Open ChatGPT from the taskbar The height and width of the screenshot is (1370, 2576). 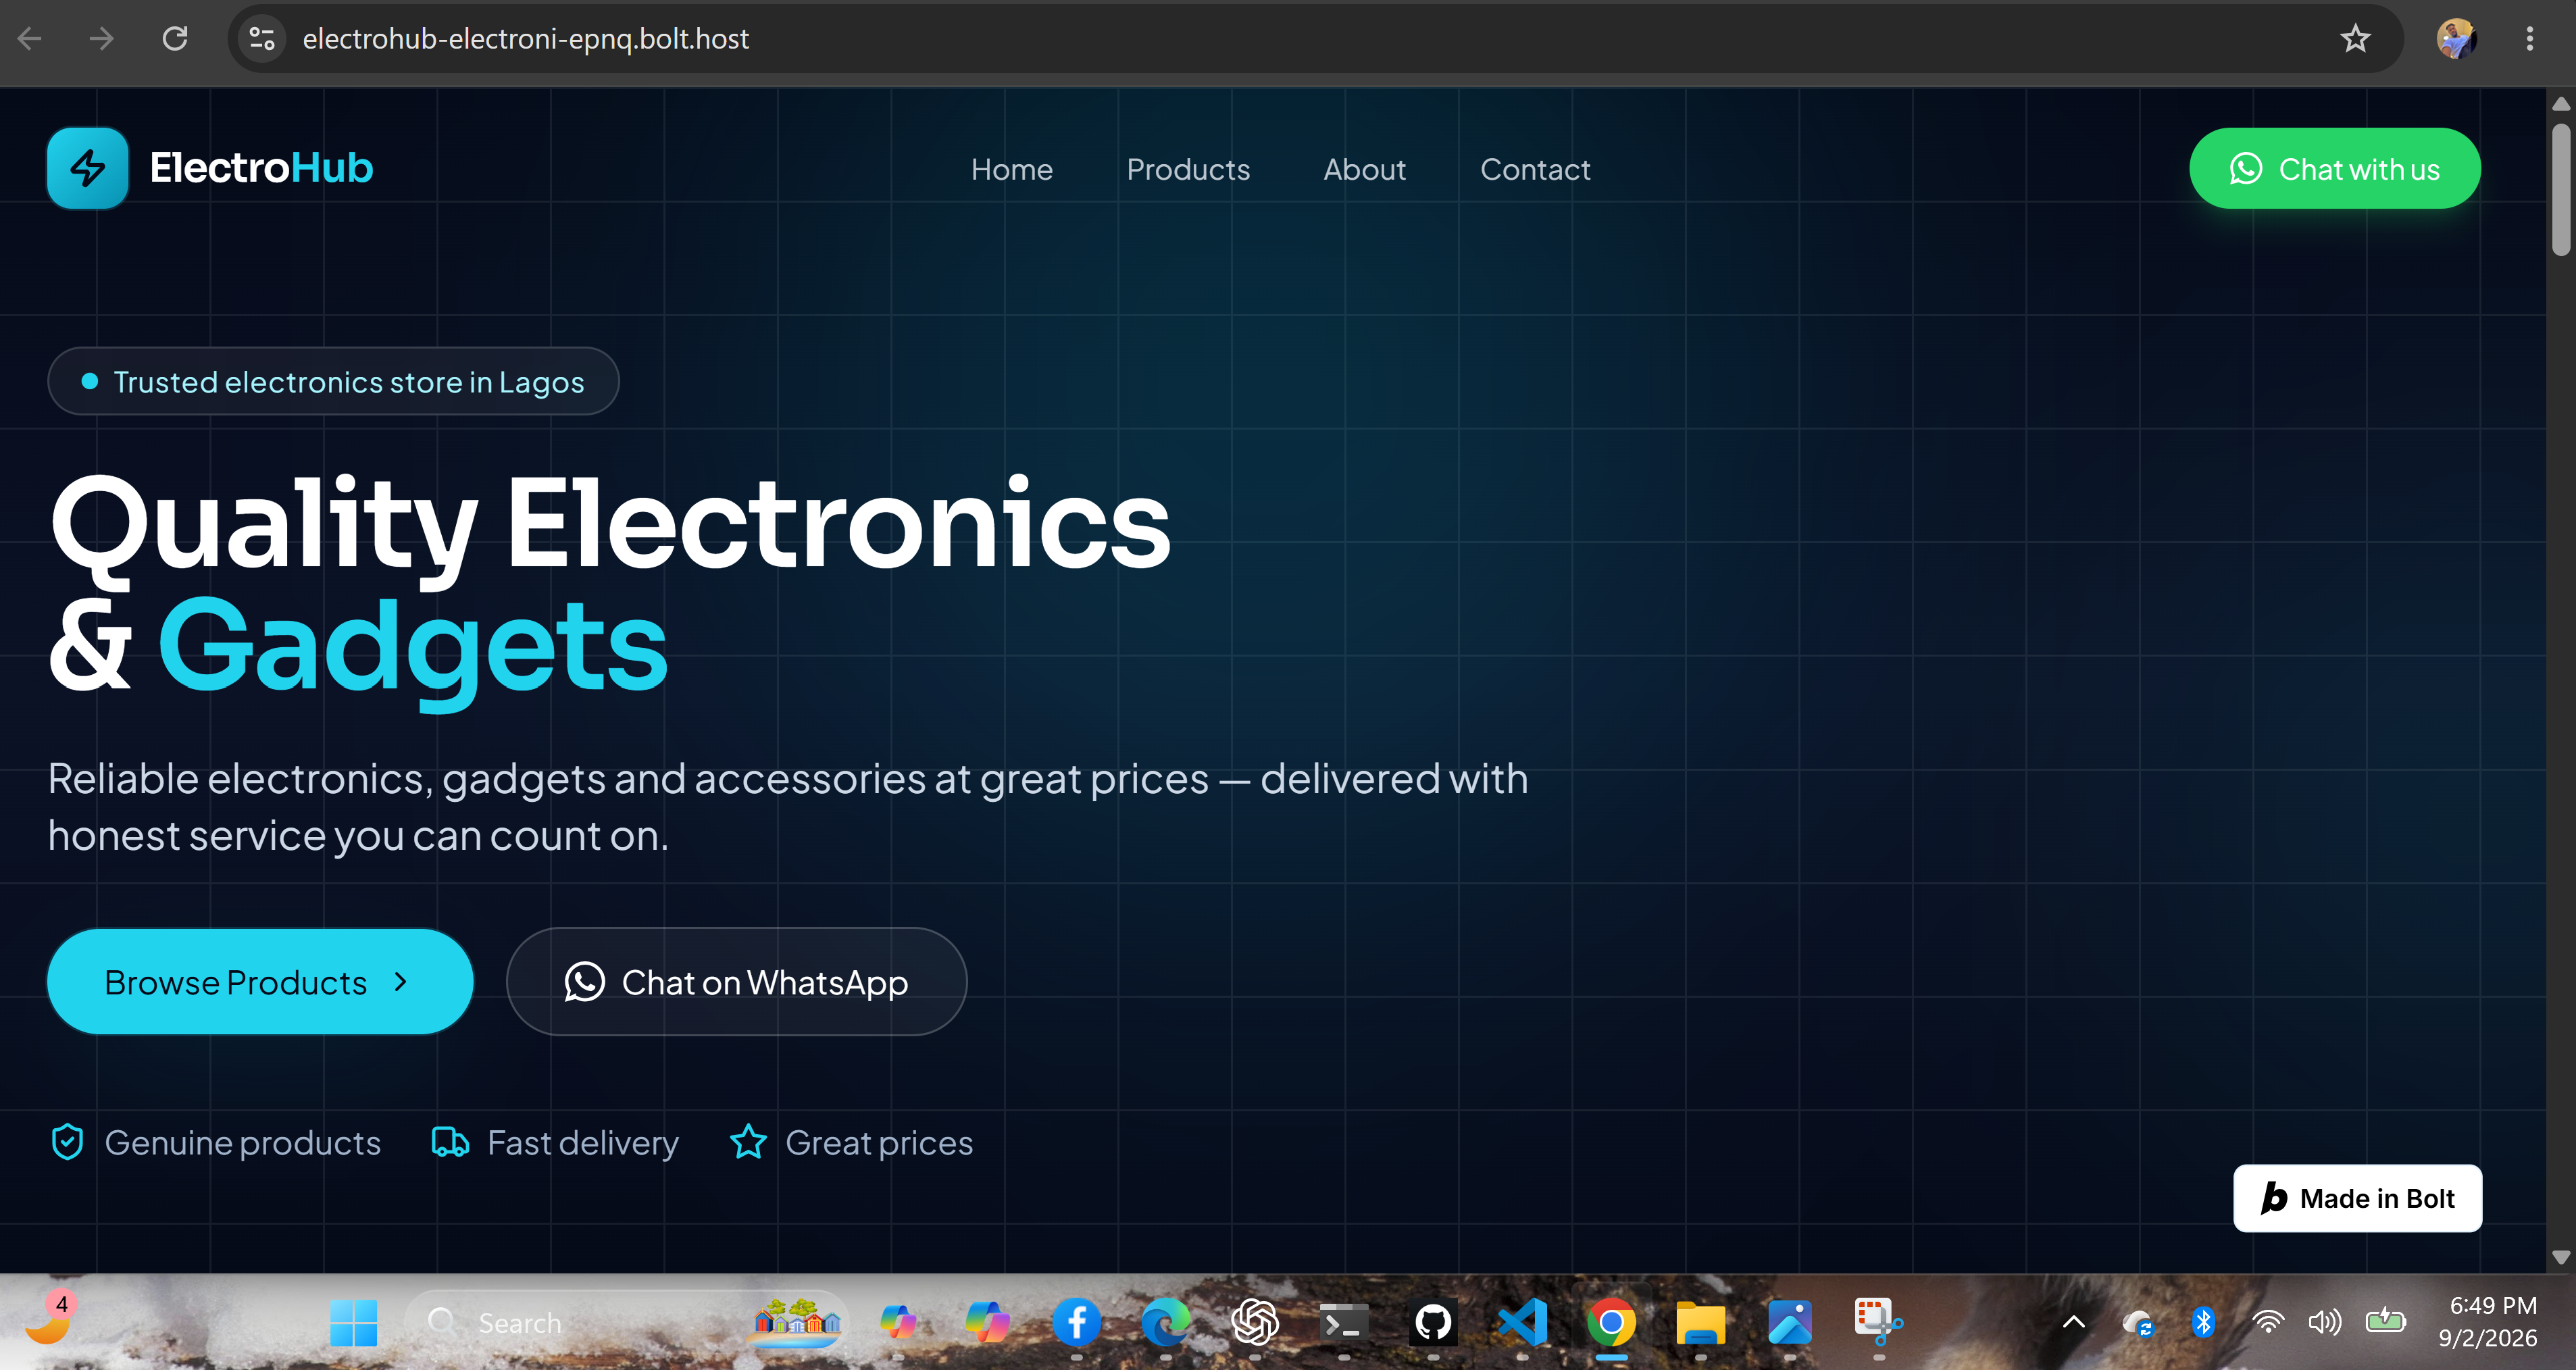(1254, 1322)
